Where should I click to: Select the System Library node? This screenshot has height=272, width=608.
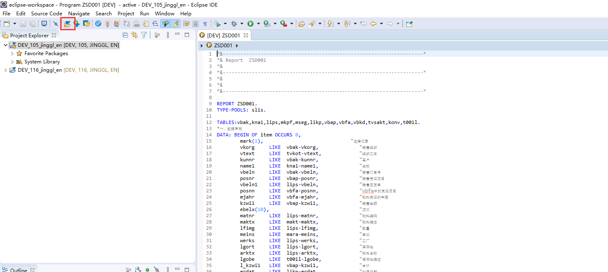point(42,61)
